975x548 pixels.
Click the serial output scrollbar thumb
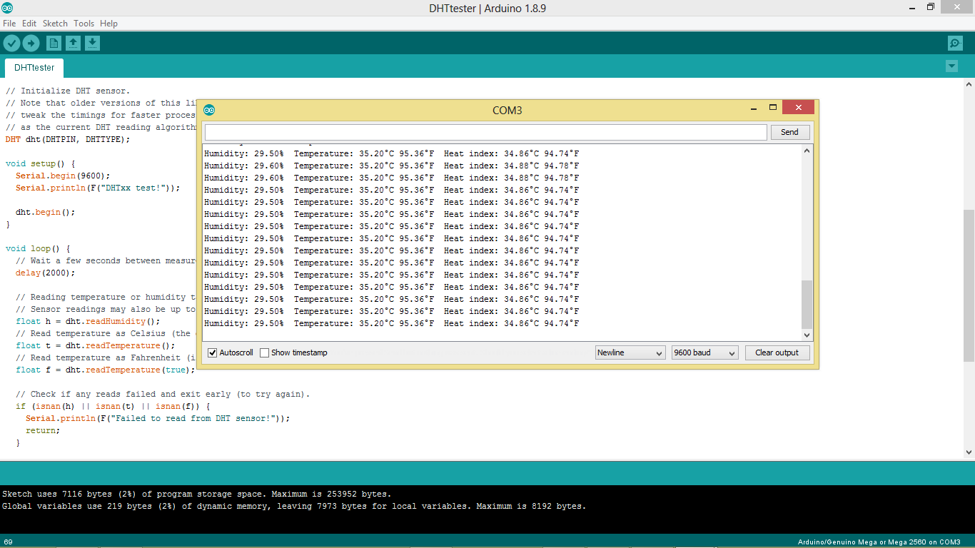point(807,304)
